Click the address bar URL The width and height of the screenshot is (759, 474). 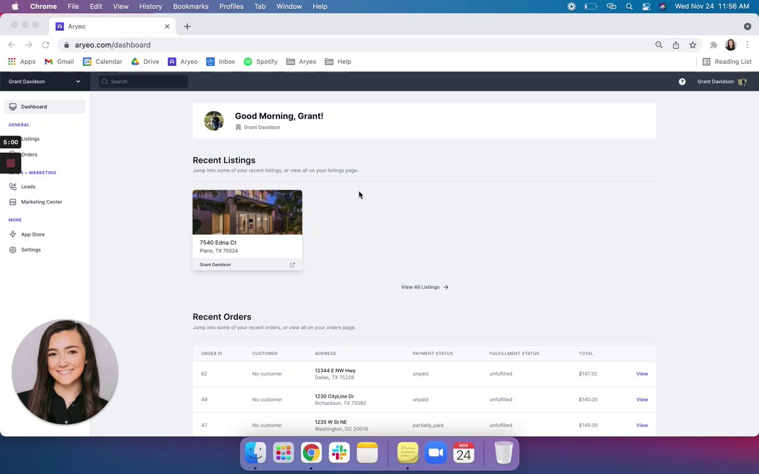[113, 45]
